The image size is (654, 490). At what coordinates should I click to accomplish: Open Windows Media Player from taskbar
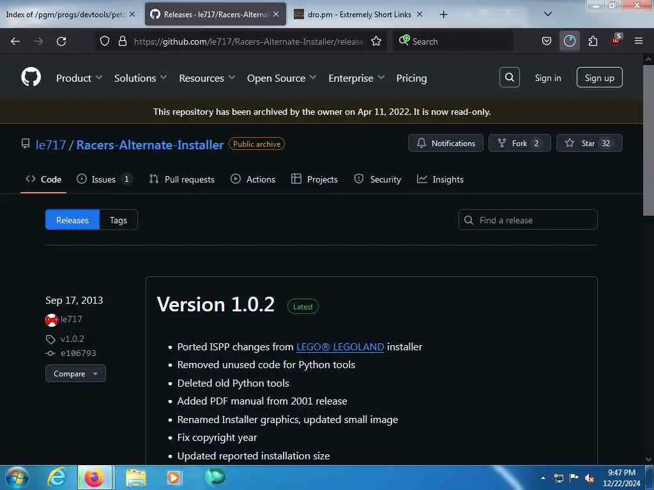[174, 478]
